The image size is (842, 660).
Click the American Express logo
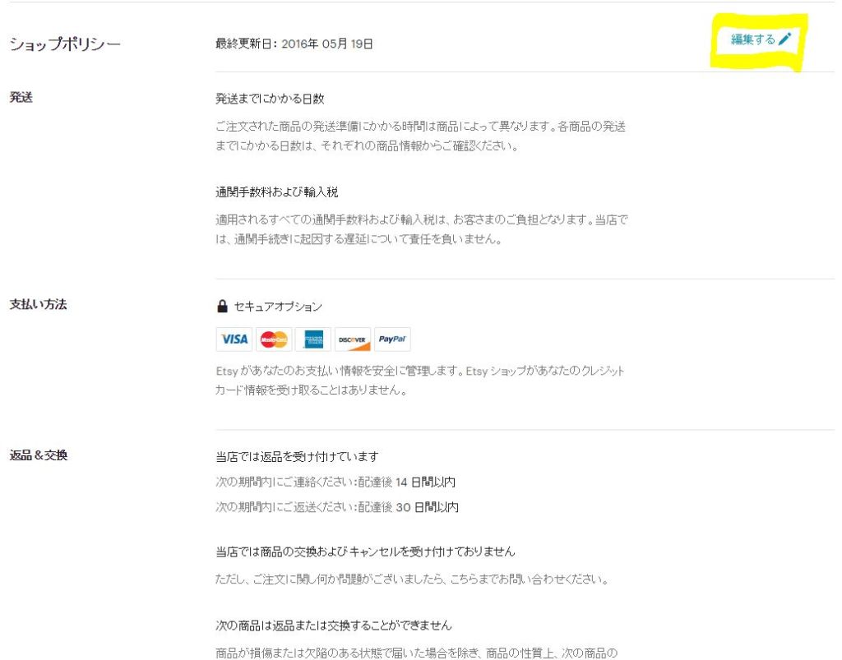pos(313,339)
